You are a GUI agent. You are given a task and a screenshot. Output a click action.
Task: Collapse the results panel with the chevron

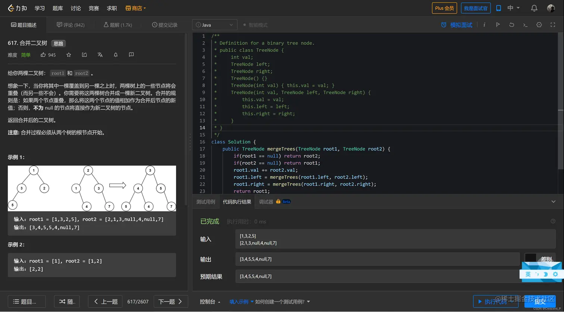tap(553, 202)
